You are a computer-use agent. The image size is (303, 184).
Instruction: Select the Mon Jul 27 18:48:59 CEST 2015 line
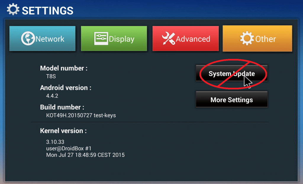pos(86,155)
